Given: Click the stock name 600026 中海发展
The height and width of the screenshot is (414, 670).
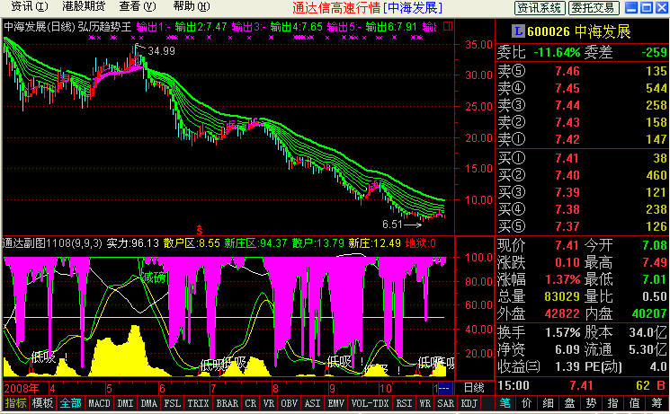Looking at the screenshot, I should pyautogui.click(x=578, y=31).
